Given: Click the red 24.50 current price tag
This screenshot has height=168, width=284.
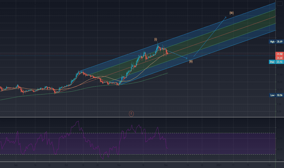Looking at the screenshot, I should (279, 54).
